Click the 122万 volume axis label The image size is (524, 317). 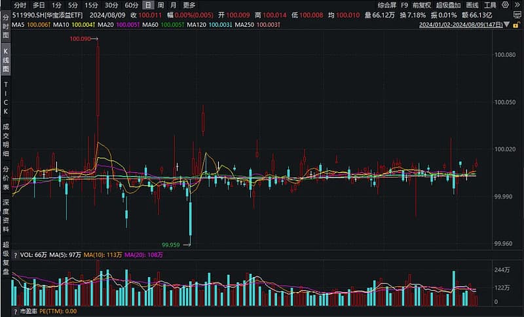(502, 288)
